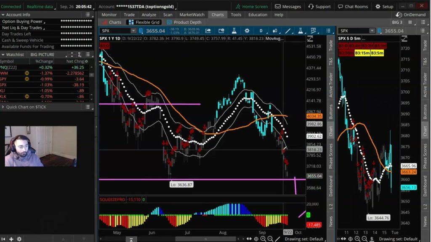Open right chart actions list menu
This screenshot has width=431, height=242.
[x=423, y=31]
